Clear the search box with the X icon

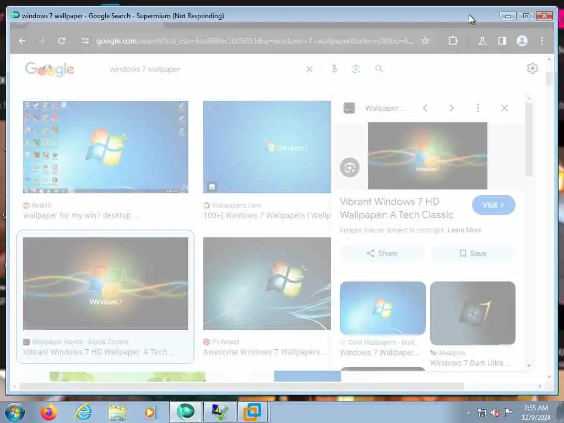[310, 69]
